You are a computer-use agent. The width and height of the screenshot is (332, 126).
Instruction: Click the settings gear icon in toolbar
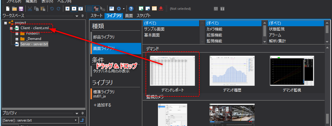click(119, 9)
